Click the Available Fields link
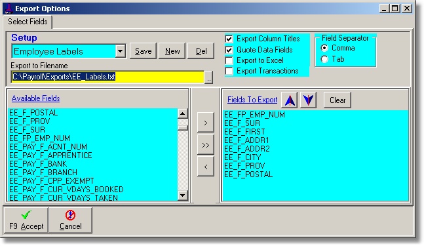This screenshot has width=424, height=246. click(35, 98)
